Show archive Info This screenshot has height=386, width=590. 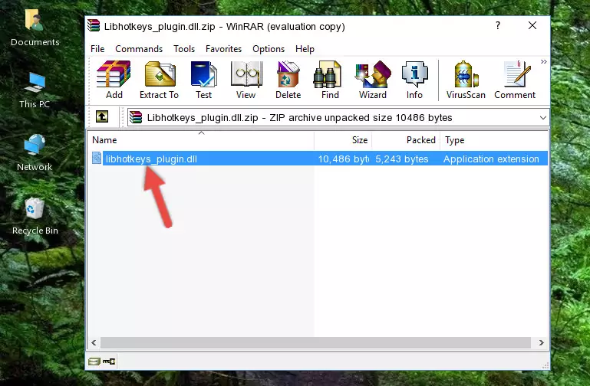click(414, 80)
